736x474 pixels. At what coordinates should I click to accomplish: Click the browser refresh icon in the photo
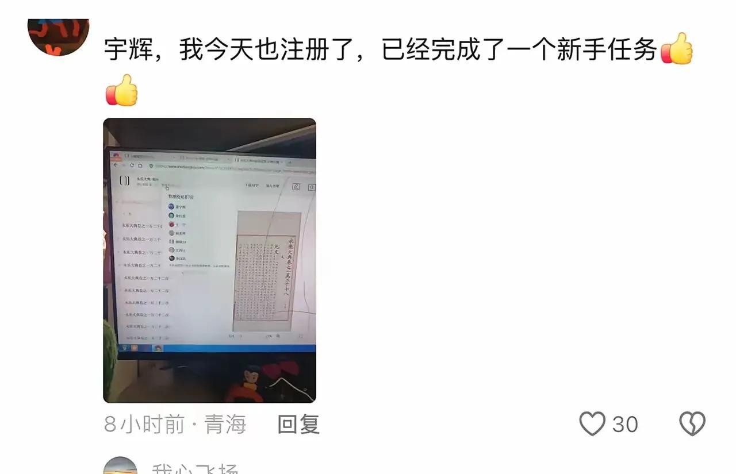click(x=132, y=165)
